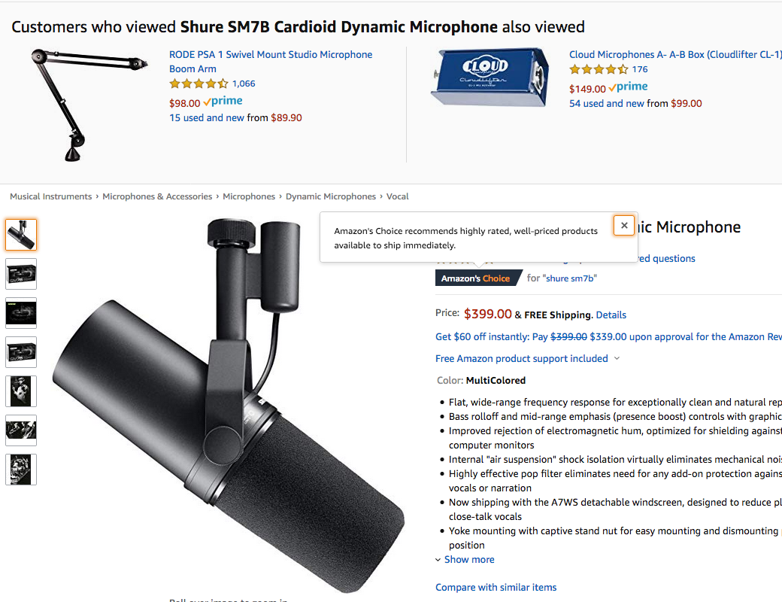The width and height of the screenshot is (782, 602).
Task: Close the Amazon's Choice tooltip popup
Action: click(624, 225)
